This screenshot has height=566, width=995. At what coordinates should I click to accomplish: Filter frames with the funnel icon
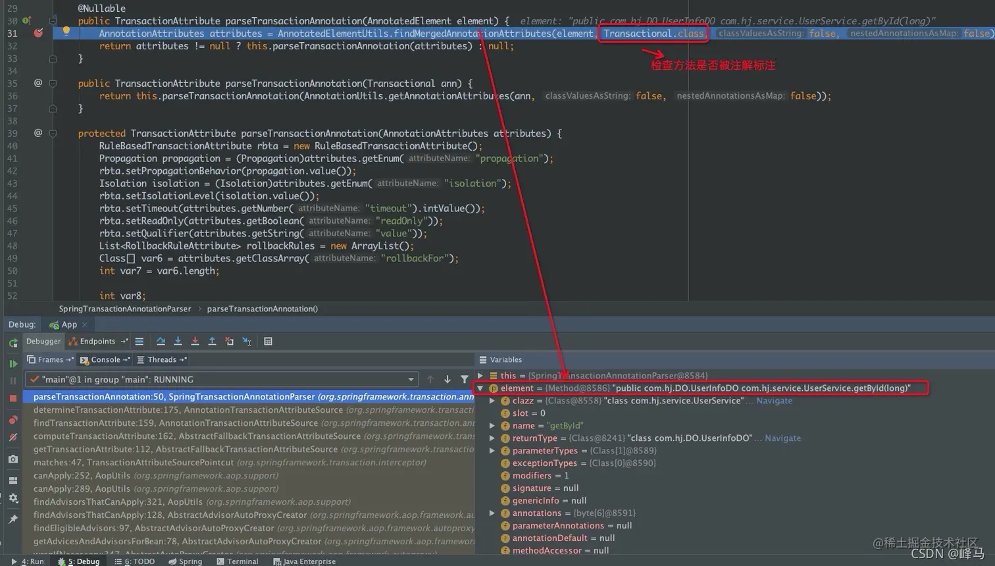coord(465,379)
